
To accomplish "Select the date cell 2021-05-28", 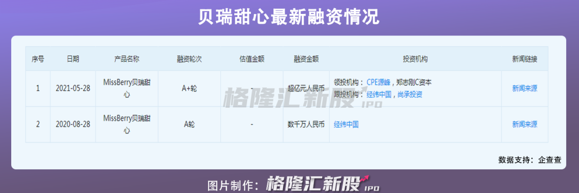I will click(73, 88).
